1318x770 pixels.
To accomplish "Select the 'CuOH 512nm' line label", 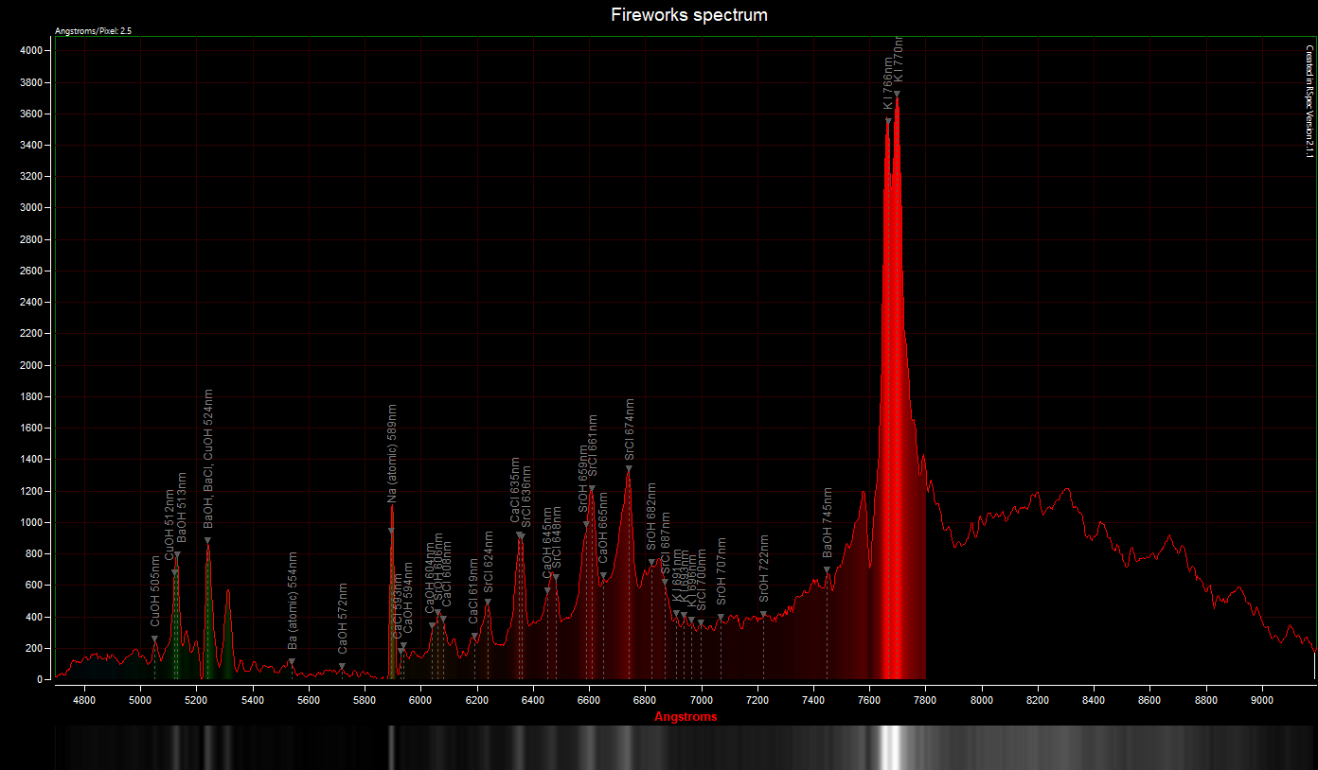I will point(170,526).
